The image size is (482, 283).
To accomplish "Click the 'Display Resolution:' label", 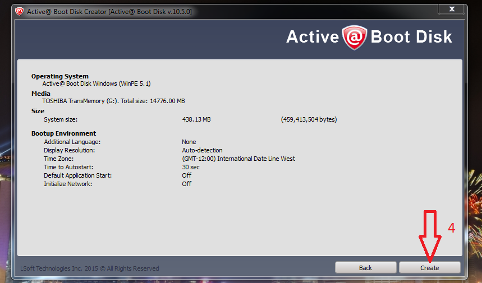I will pos(69,150).
